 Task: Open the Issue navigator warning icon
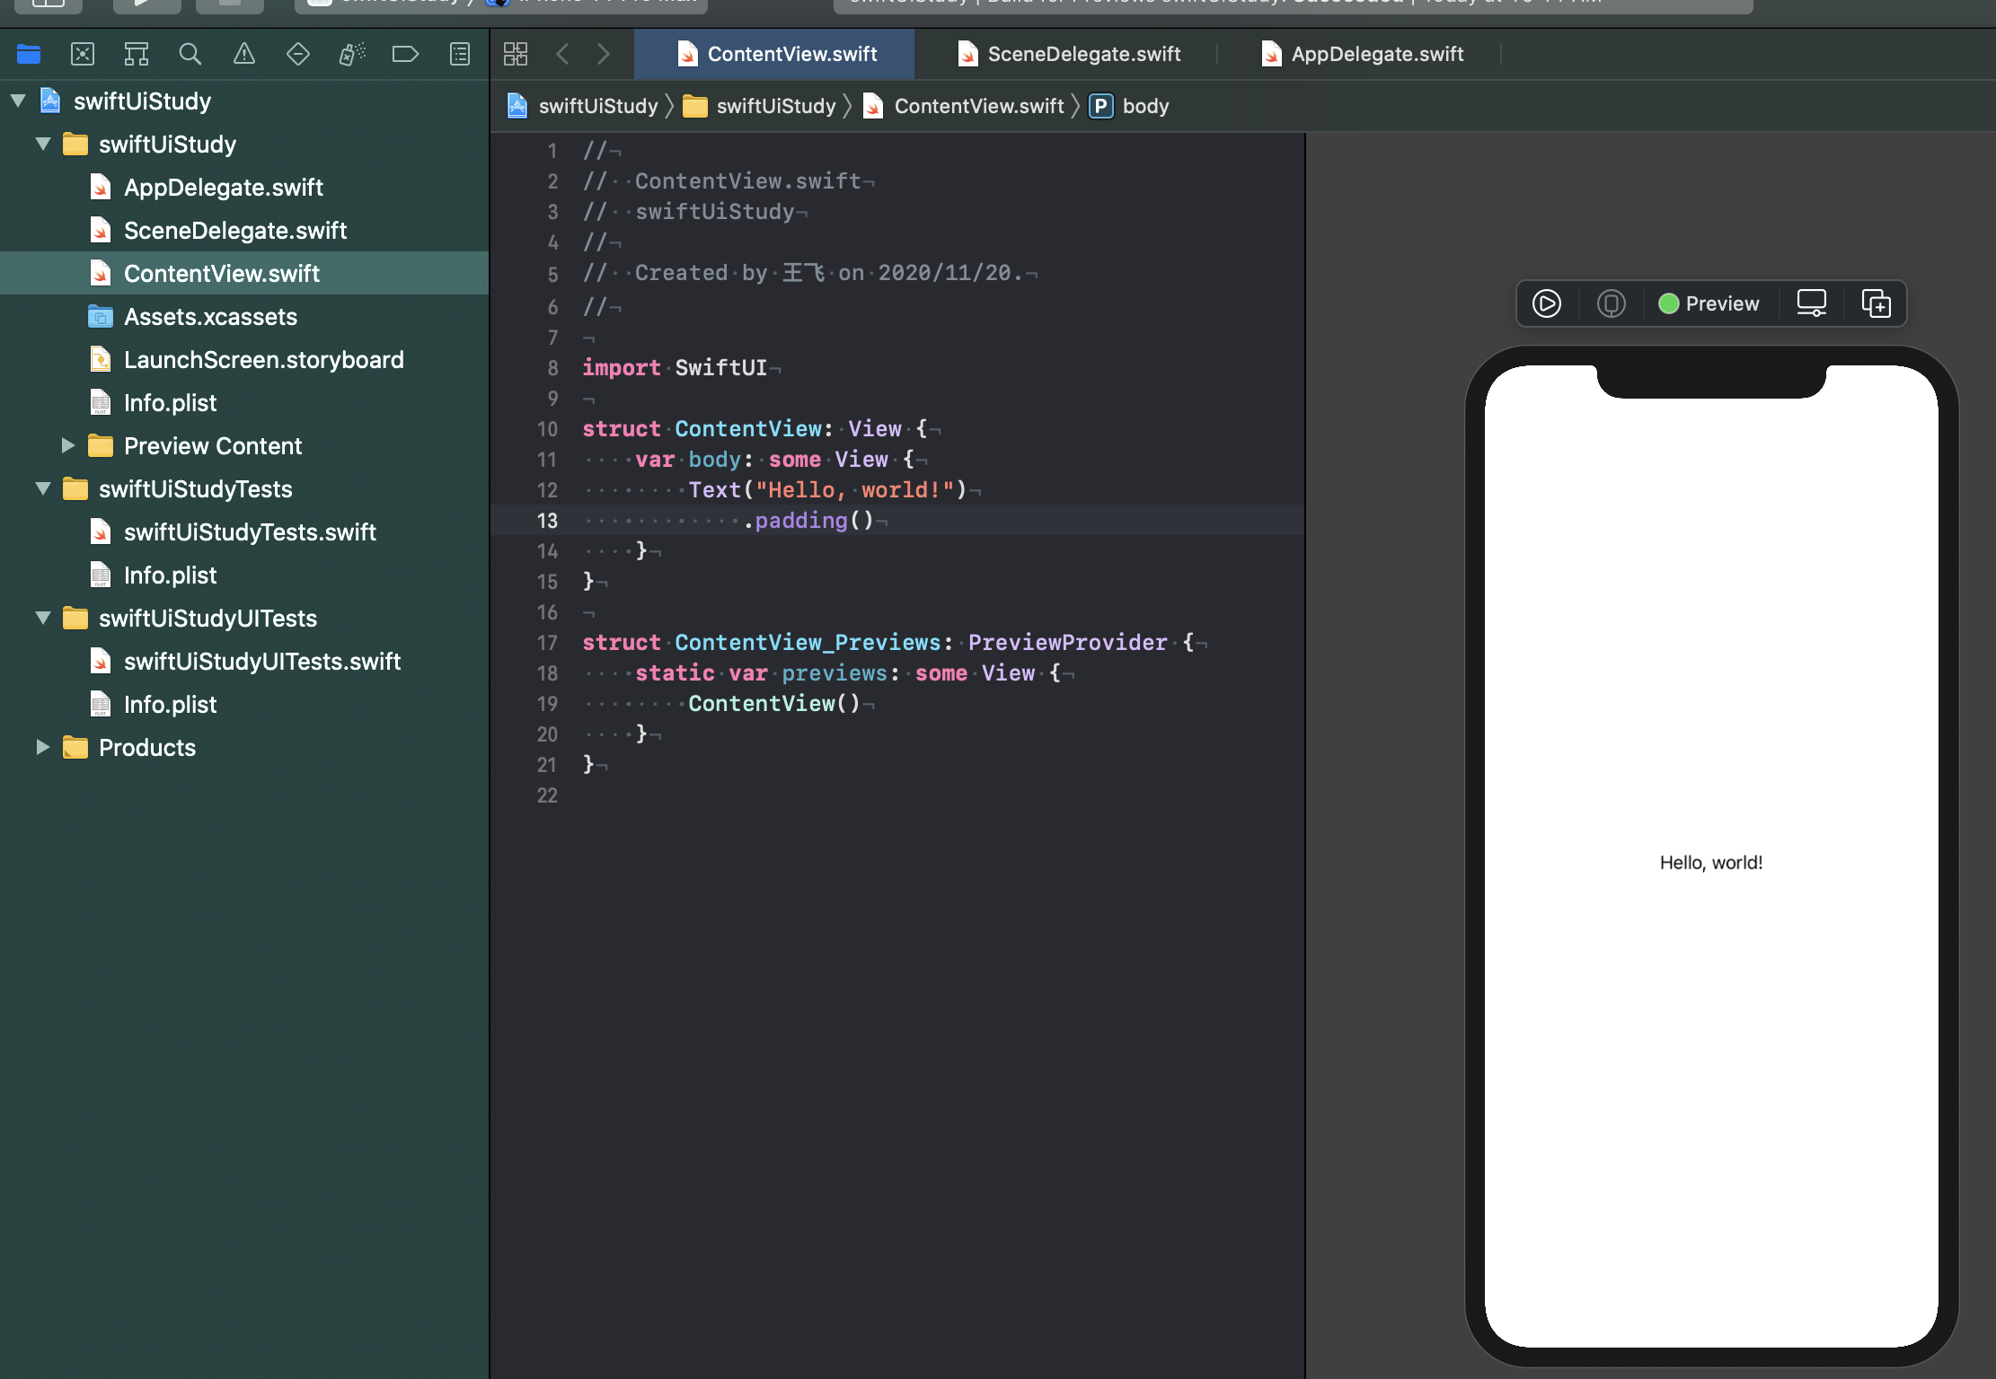coord(244,54)
